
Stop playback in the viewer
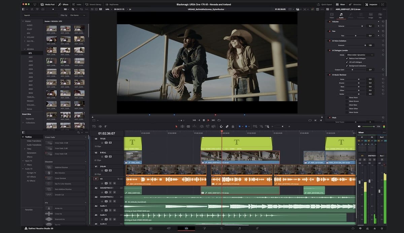(x=204, y=120)
